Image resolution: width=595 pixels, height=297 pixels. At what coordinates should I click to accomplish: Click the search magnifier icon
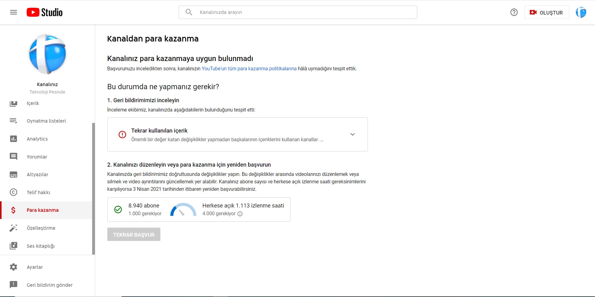click(189, 12)
